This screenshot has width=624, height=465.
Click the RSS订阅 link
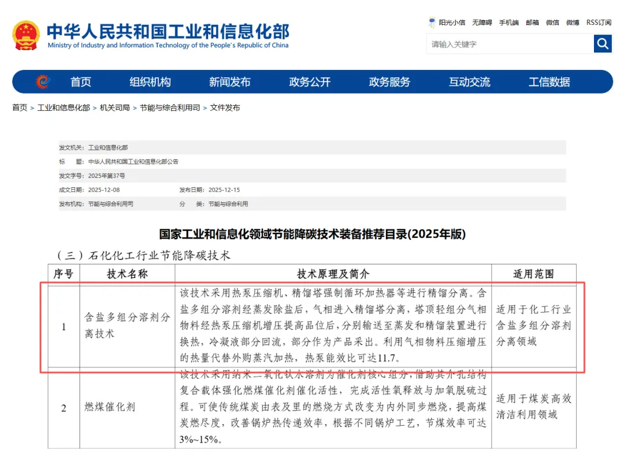(599, 23)
